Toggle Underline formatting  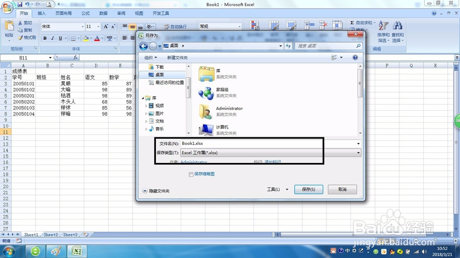point(60,39)
